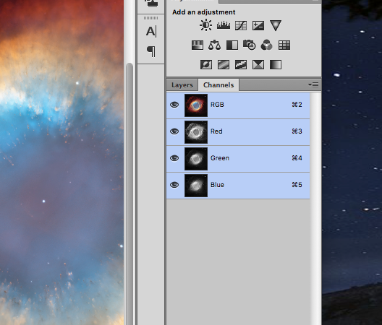Select the RGB composite channel row
382x325 pixels.
tap(238, 105)
